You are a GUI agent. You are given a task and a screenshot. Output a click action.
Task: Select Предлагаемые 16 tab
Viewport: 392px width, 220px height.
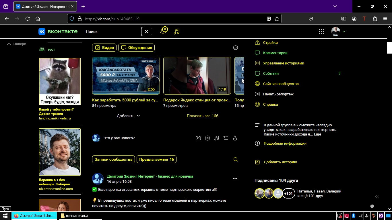coord(156,159)
